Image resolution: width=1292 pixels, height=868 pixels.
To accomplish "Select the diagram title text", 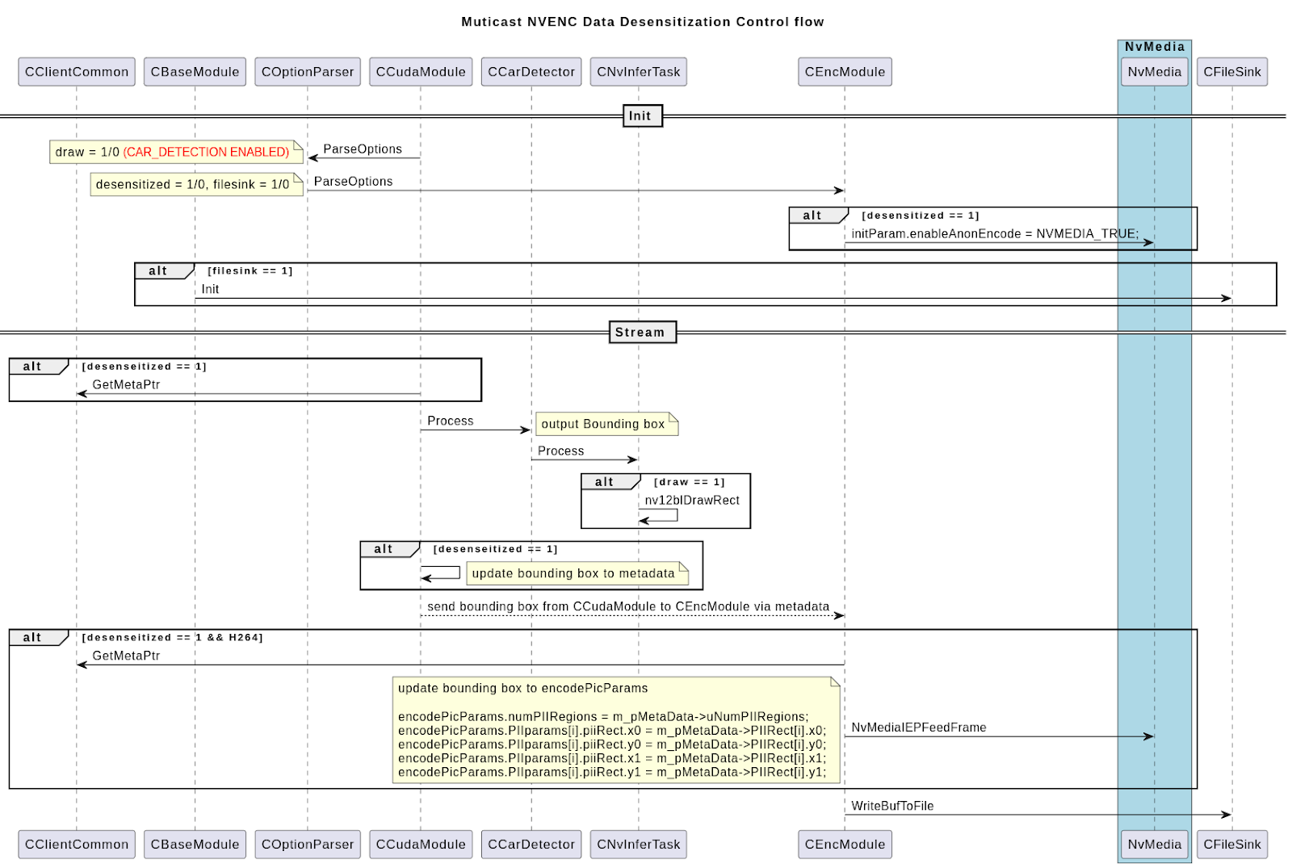I will (x=643, y=22).
